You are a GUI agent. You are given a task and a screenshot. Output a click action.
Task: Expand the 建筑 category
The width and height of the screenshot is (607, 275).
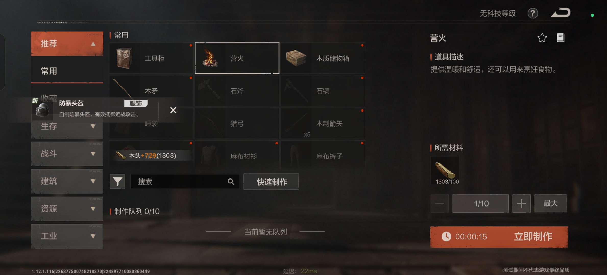[x=67, y=181]
